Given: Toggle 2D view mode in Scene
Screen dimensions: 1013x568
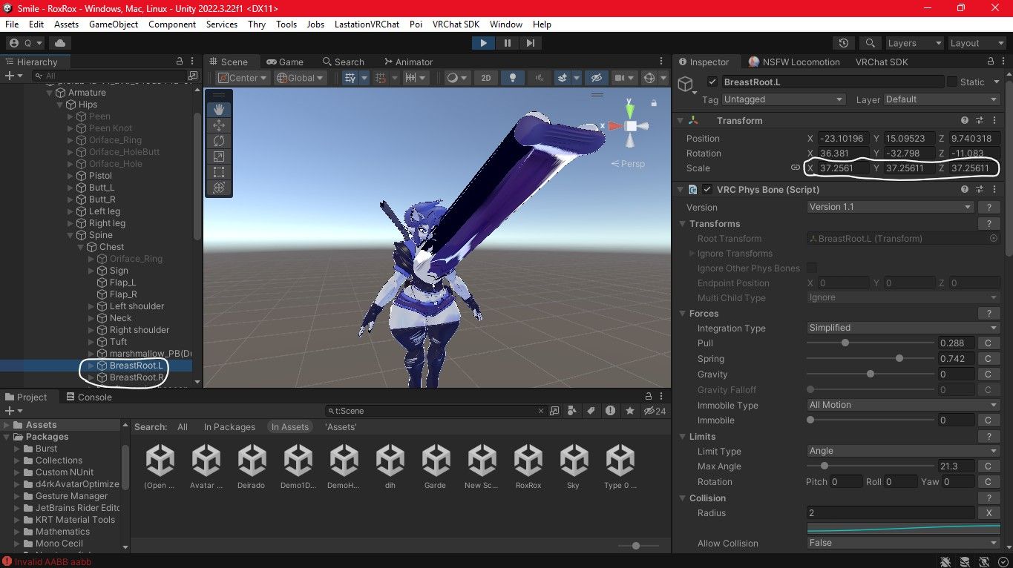Looking at the screenshot, I should 485,78.
